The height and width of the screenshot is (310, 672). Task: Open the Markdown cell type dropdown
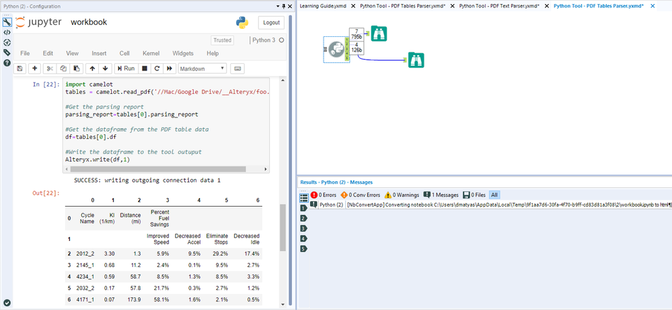(x=202, y=68)
